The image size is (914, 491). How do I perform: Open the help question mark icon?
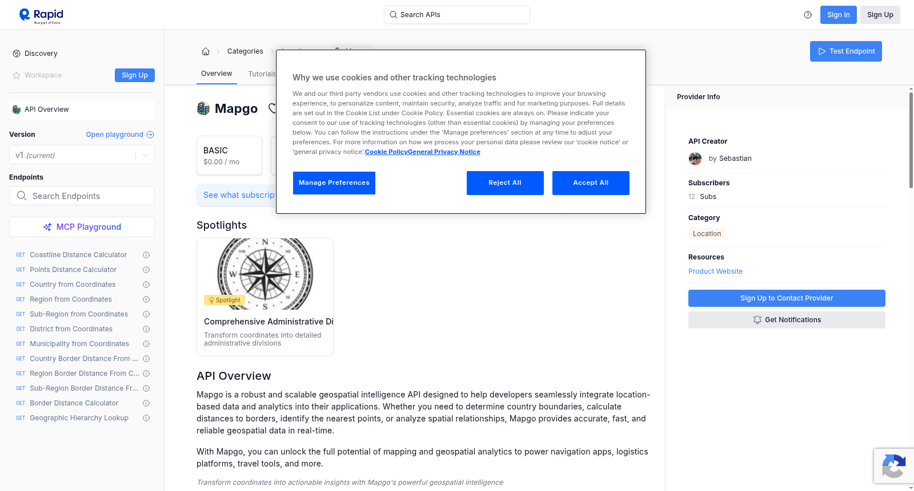point(808,15)
